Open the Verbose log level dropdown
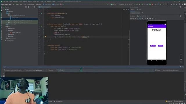This screenshot has height=104, width=186. click(x=52, y=70)
